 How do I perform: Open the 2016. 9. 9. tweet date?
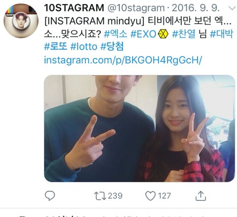coord(196,8)
